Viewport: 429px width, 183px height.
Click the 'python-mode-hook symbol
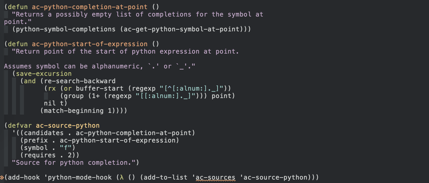[78, 177]
